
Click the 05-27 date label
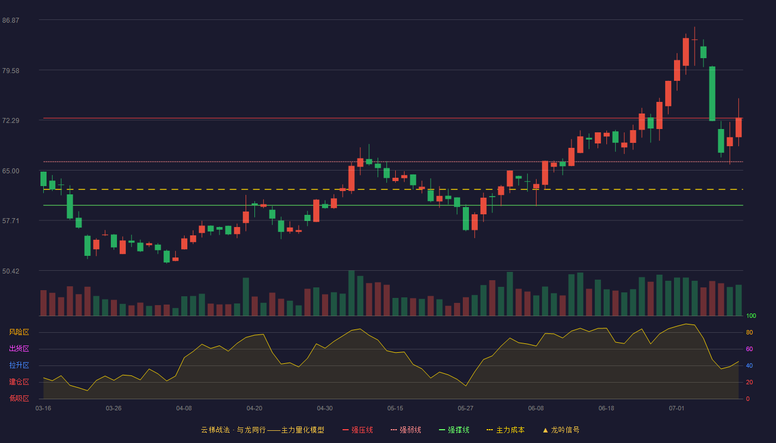[x=466, y=408]
